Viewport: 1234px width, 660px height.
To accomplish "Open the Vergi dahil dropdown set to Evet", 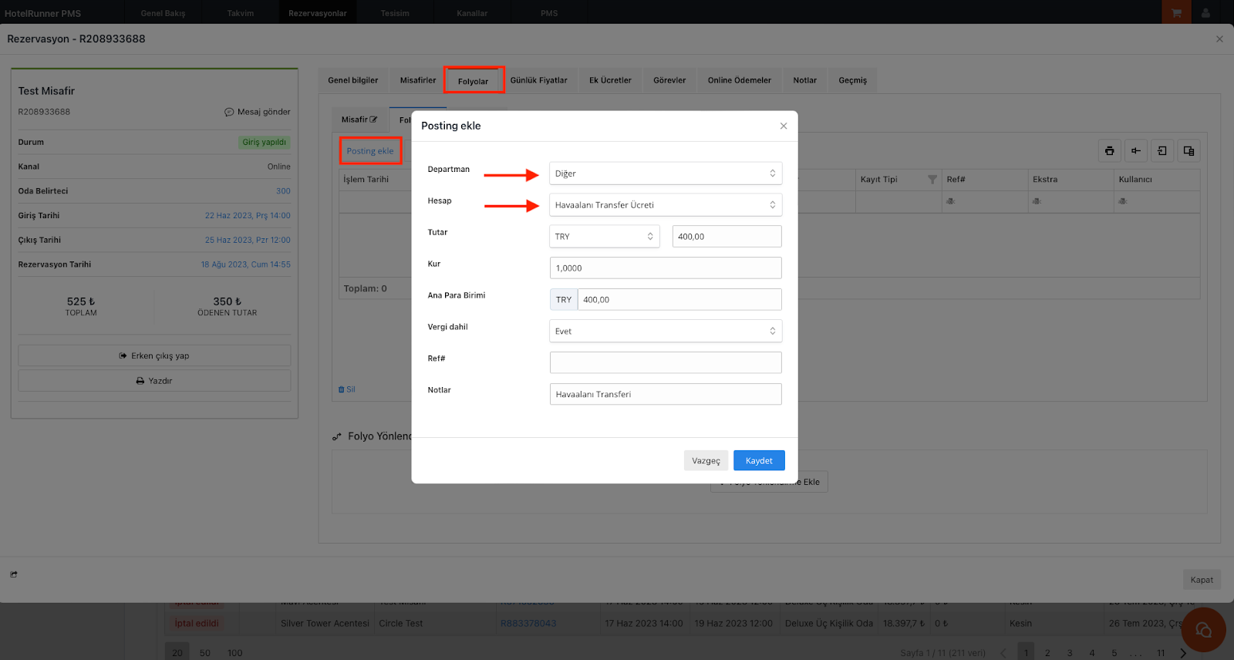I will (x=665, y=332).
